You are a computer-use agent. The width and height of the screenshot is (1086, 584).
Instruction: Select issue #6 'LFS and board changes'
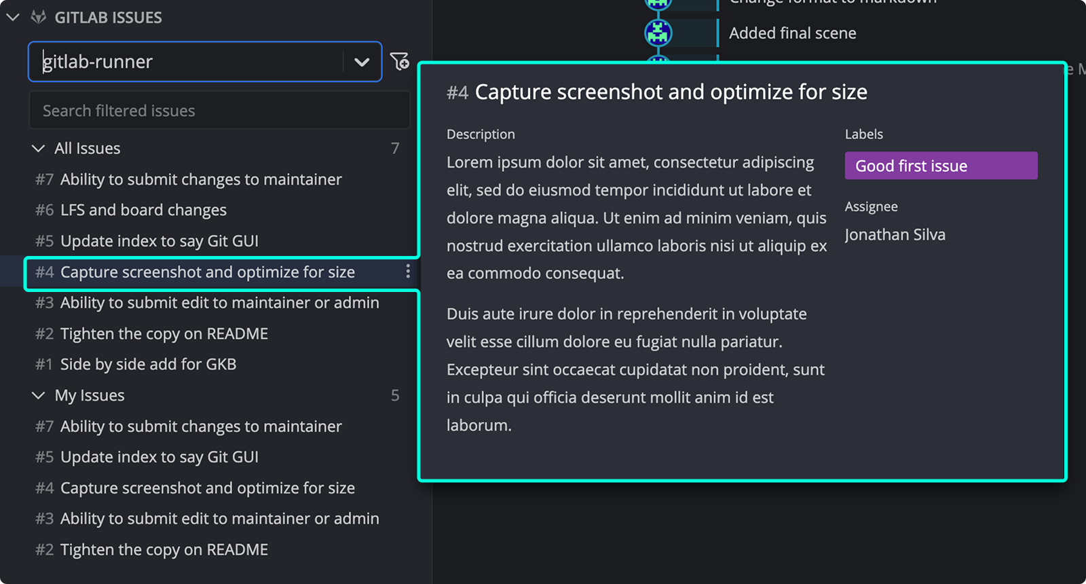pos(143,210)
